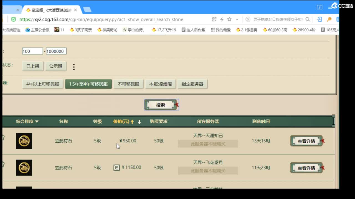This screenshot has width=355, height=199.
Task: Click the 还 bargain icon beside ¥1150.00
Action: [117, 167]
